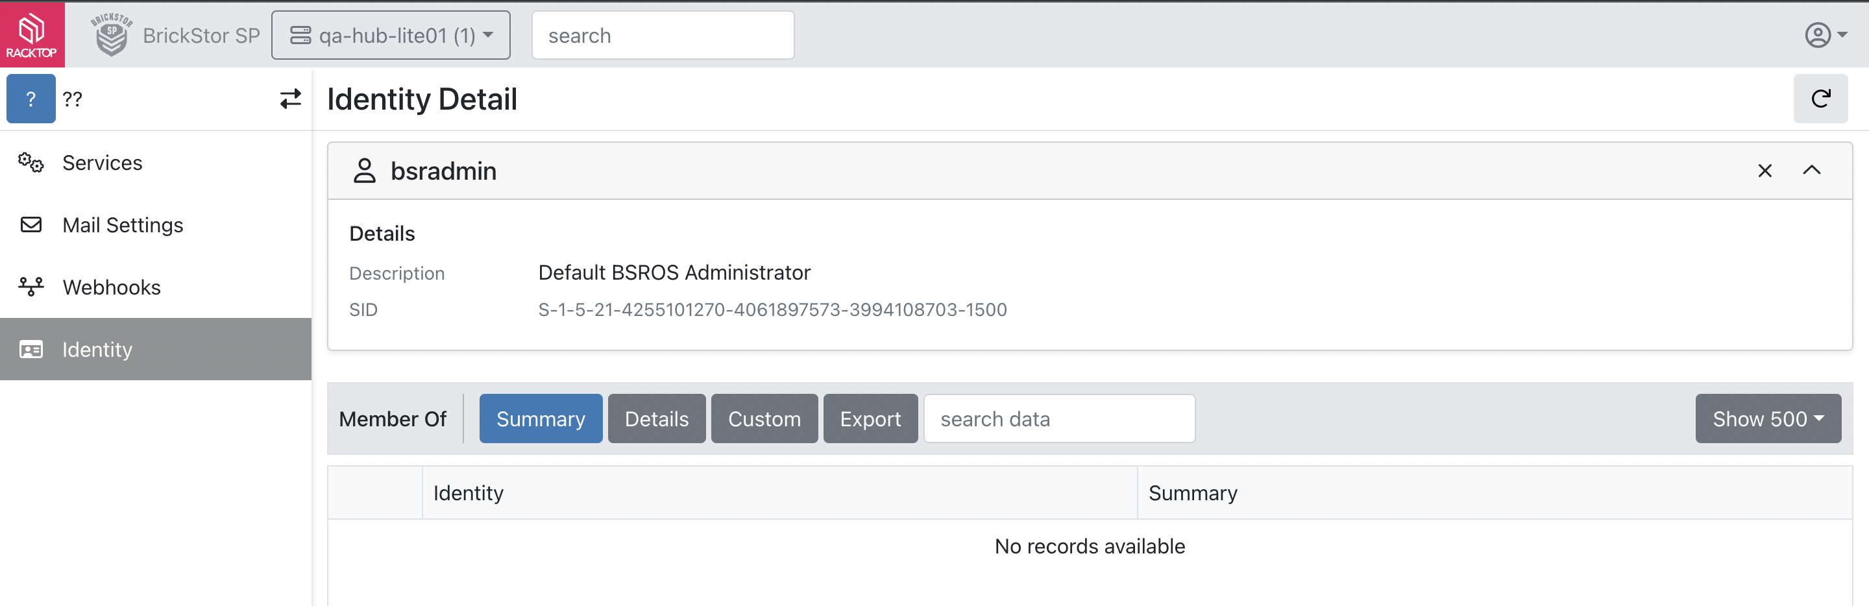Select Identity in the sidebar
Screen dimensions: 1869x606
click(97, 350)
